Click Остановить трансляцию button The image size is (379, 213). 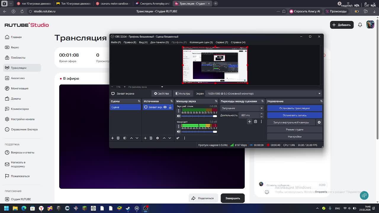[295, 108]
